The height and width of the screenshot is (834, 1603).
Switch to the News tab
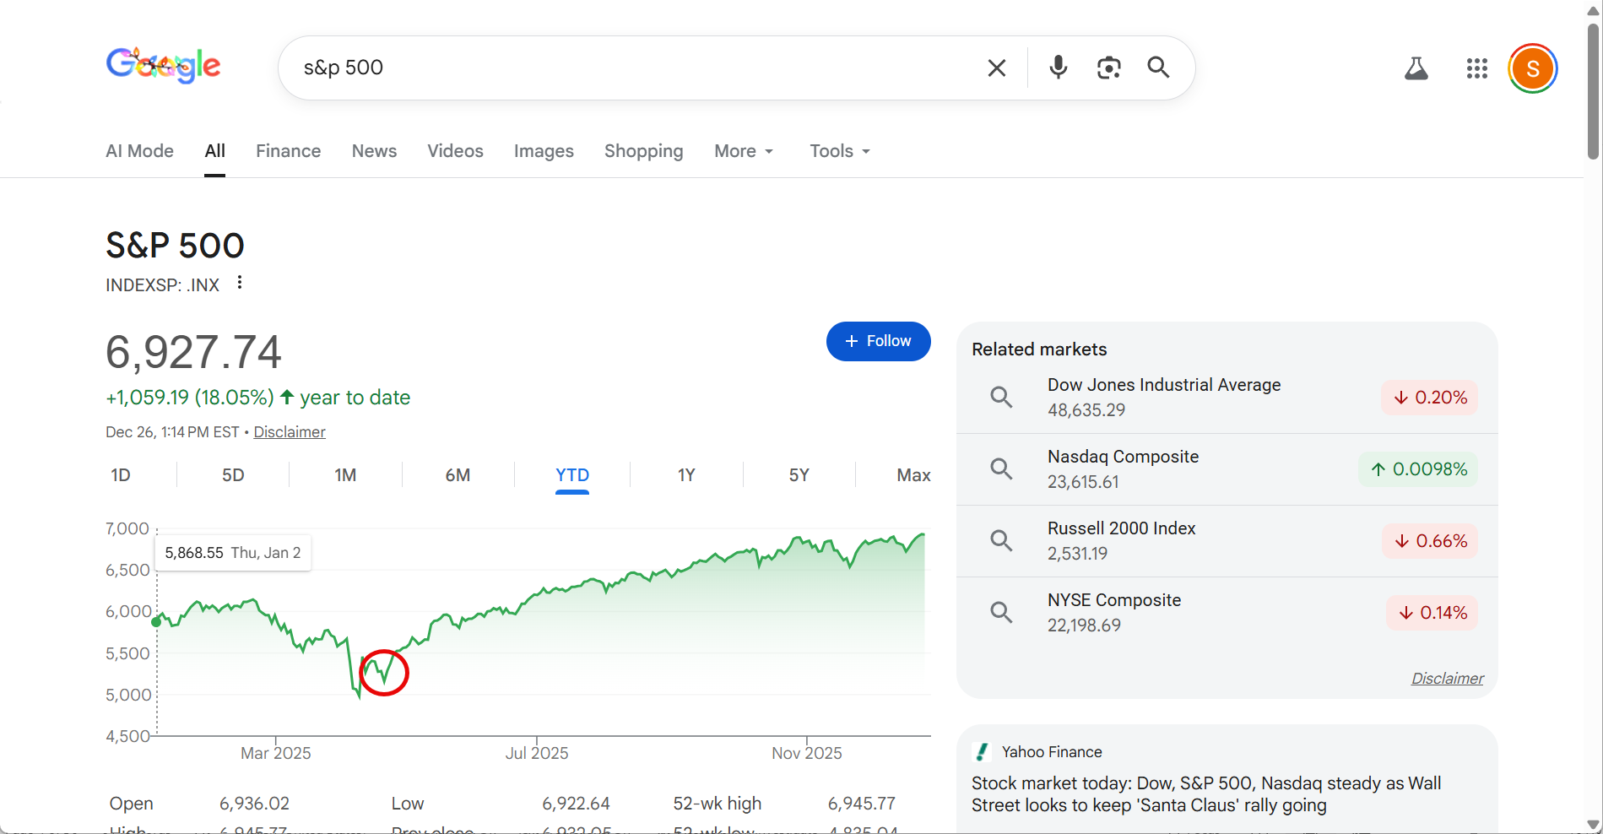tap(374, 151)
